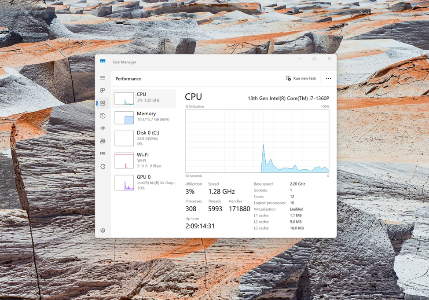This screenshot has width=429, height=300.
Task: Close the Task Manager window
Action: tap(330, 59)
